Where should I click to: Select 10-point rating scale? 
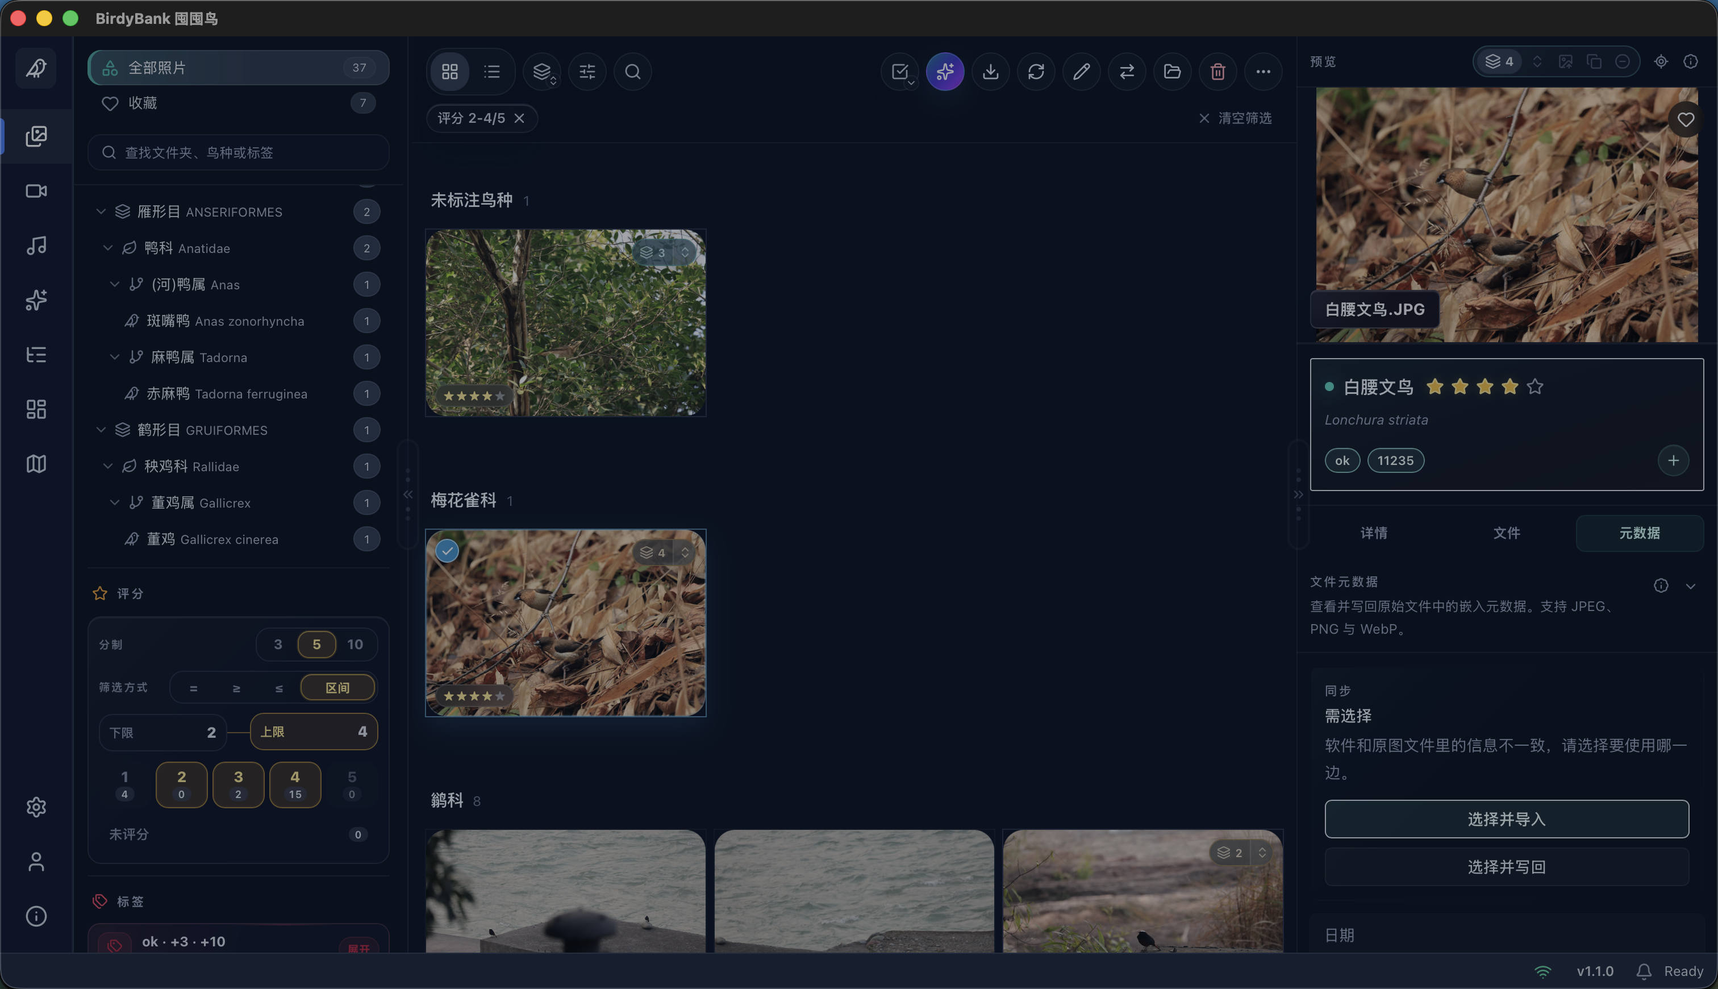pos(355,644)
